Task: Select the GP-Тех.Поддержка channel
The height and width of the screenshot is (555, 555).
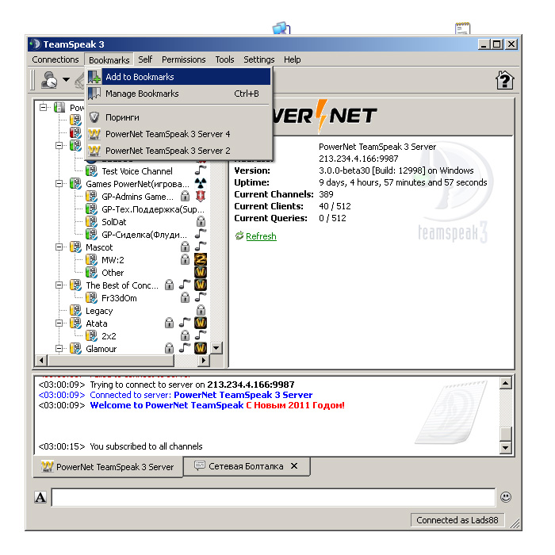Action: pos(153,209)
